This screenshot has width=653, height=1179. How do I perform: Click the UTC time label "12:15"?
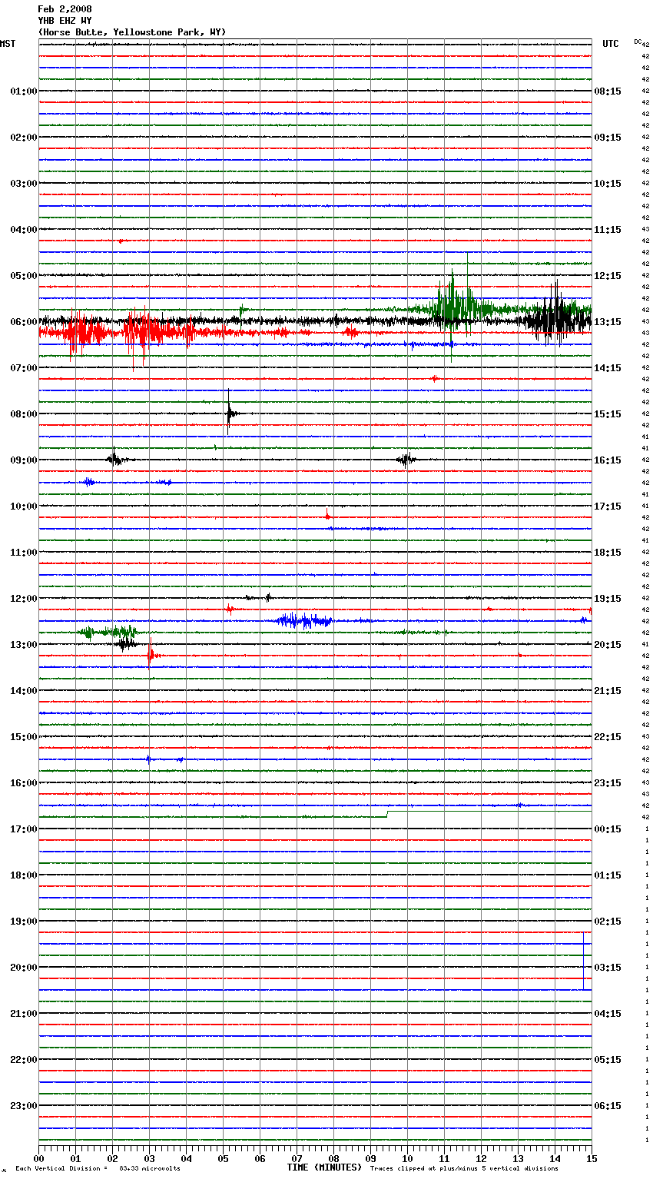coord(608,276)
